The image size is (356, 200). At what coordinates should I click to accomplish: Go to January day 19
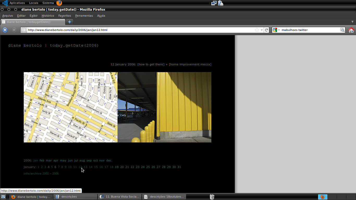click(117, 167)
